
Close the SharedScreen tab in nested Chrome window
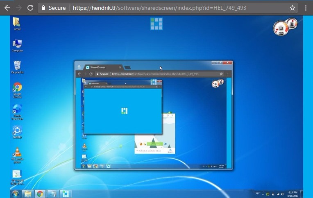point(120,67)
